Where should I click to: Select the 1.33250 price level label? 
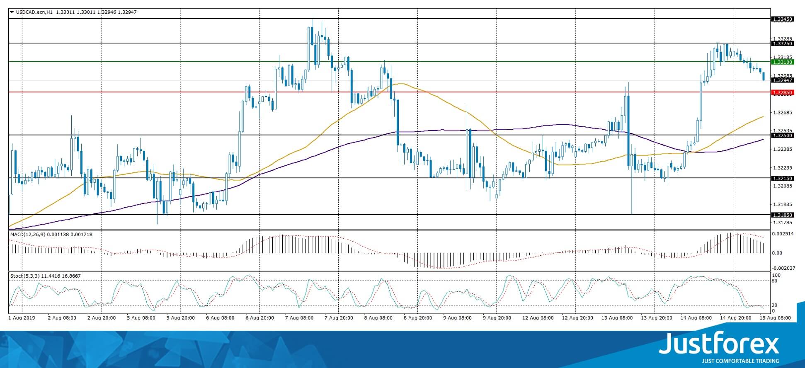click(x=782, y=44)
